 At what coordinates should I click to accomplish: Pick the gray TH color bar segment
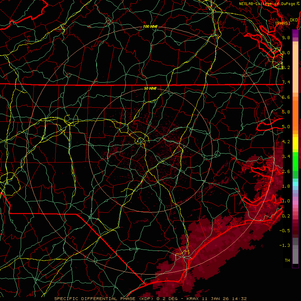coord(295,256)
